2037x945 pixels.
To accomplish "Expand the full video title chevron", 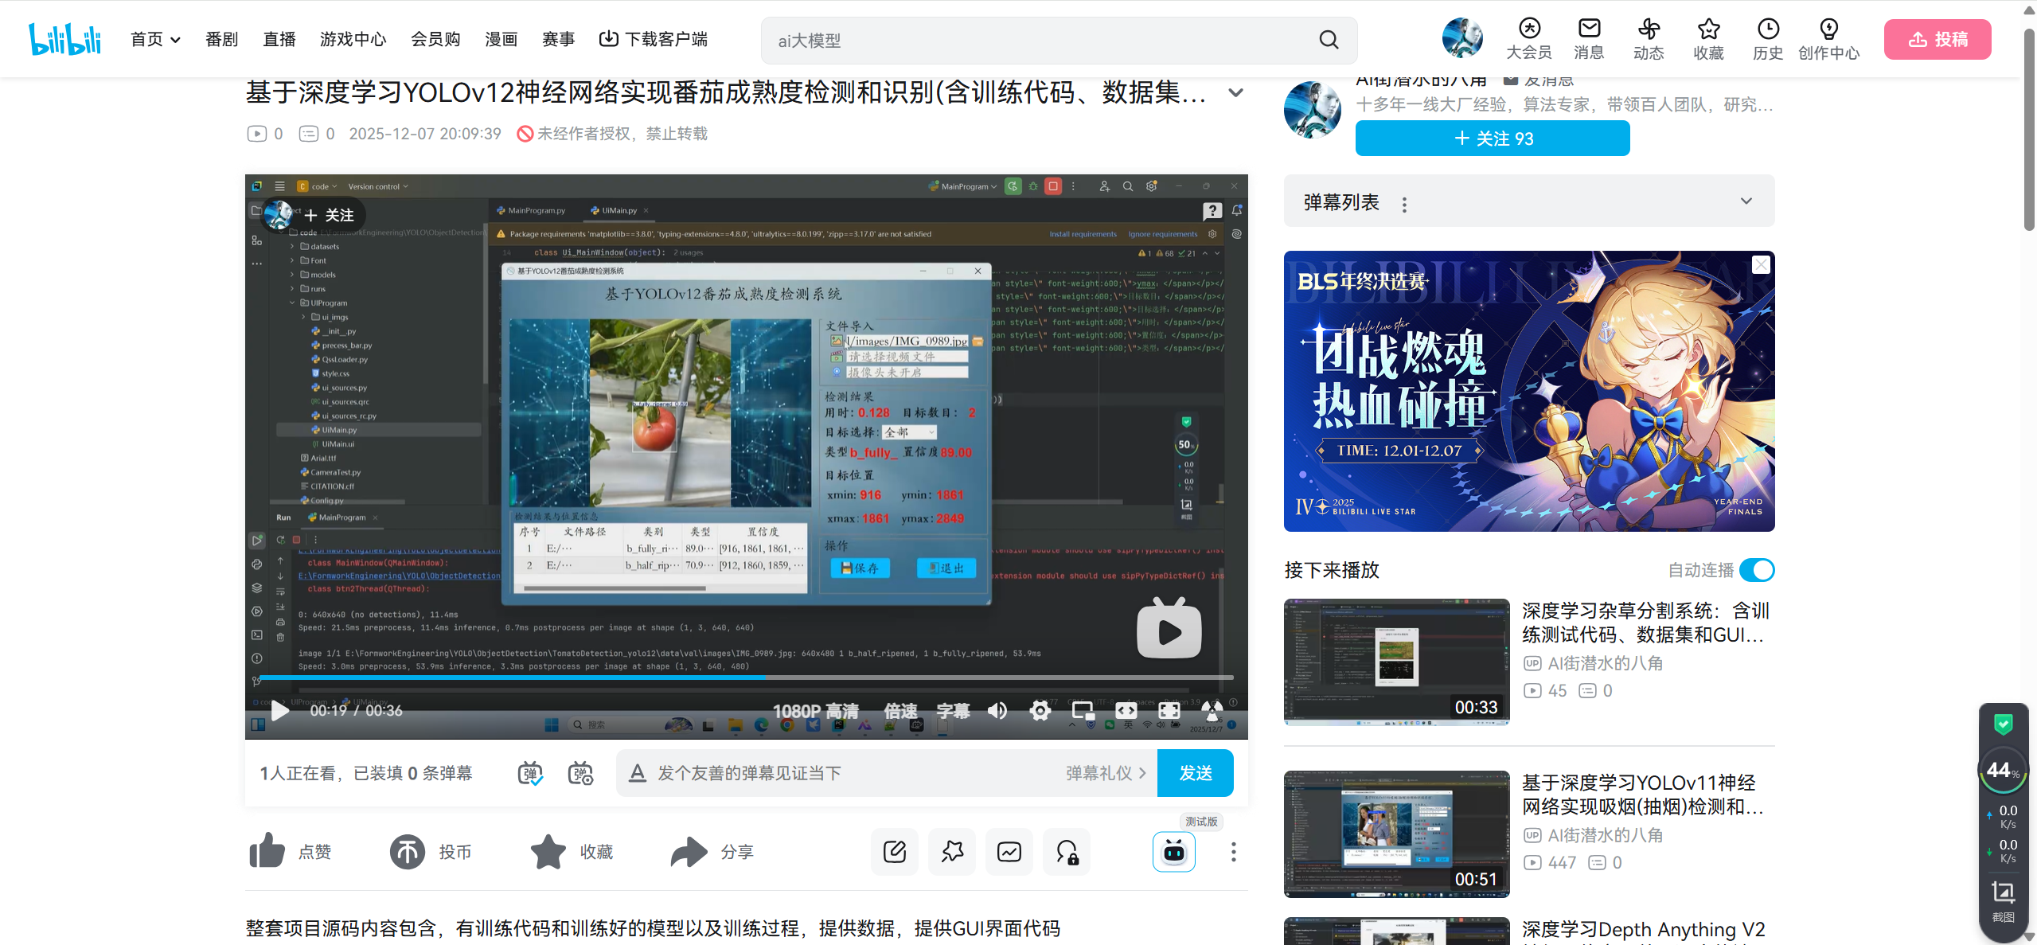I will (x=1235, y=92).
